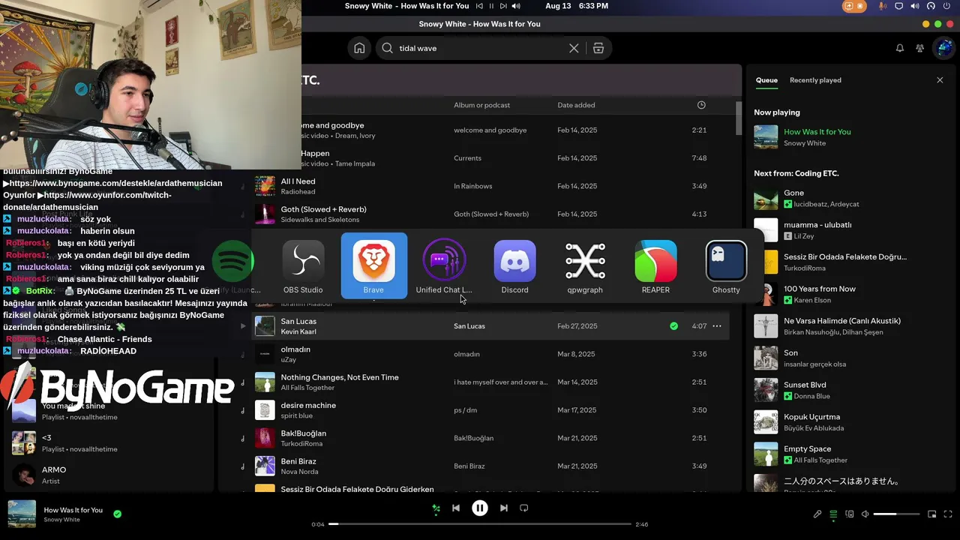The height and width of the screenshot is (540, 960).
Task: Click the power icon in the top system bar
Action: click(x=946, y=6)
